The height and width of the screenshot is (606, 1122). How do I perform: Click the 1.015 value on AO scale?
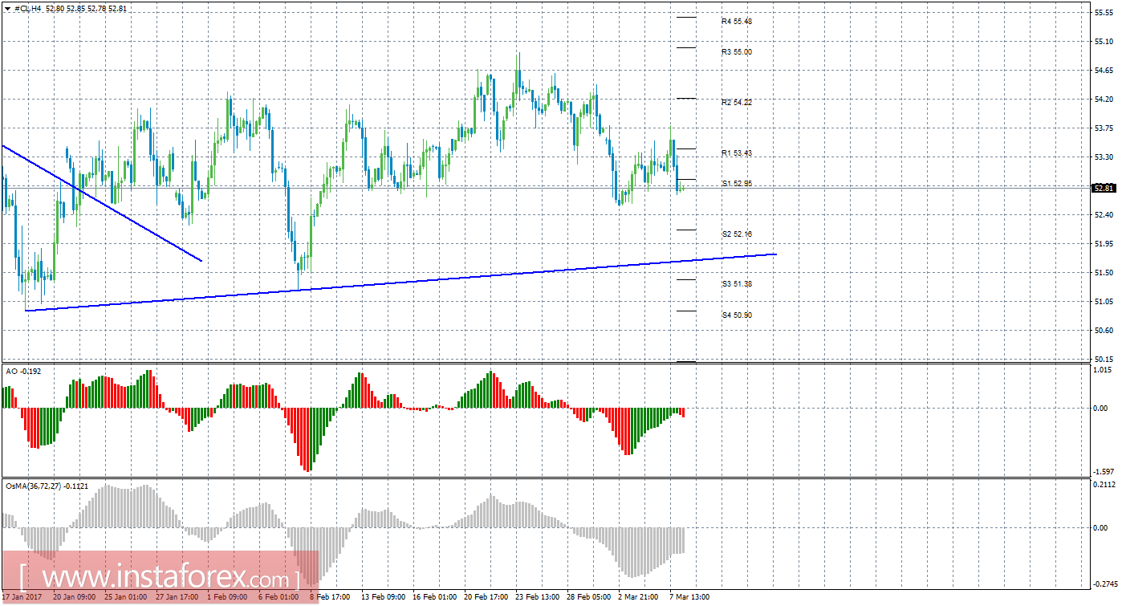(1104, 370)
